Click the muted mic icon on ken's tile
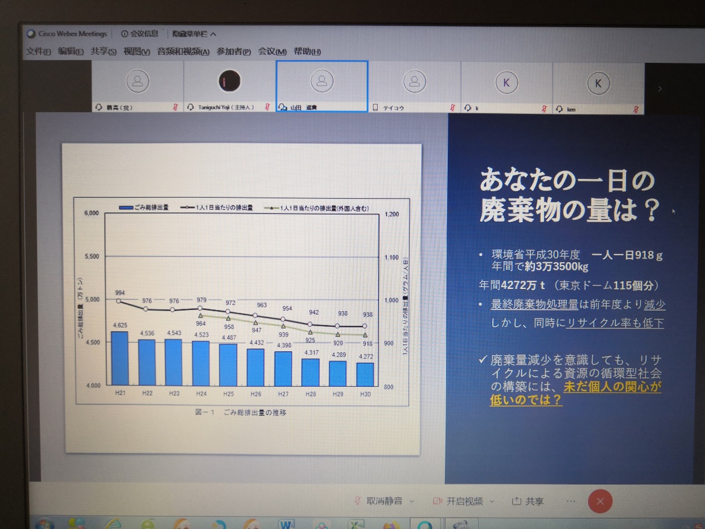Screen dimensions: 705x529 click(636, 109)
